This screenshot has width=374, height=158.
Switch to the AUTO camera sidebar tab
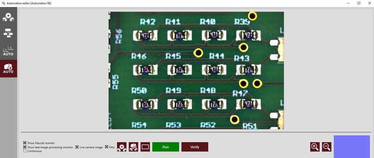pos(8,68)
